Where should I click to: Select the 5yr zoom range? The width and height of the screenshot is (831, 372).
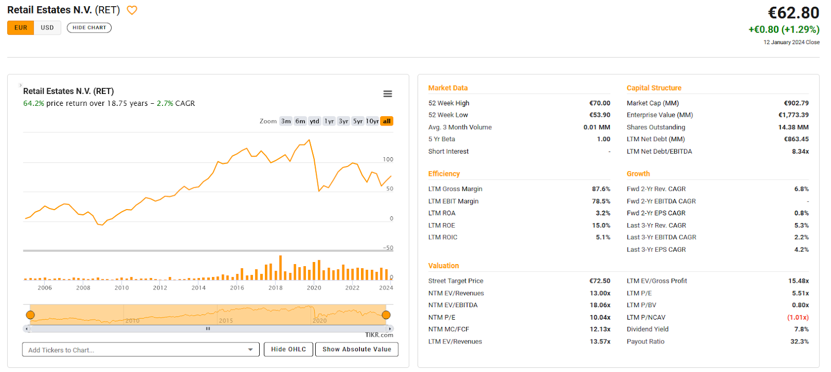pos(358,121)
